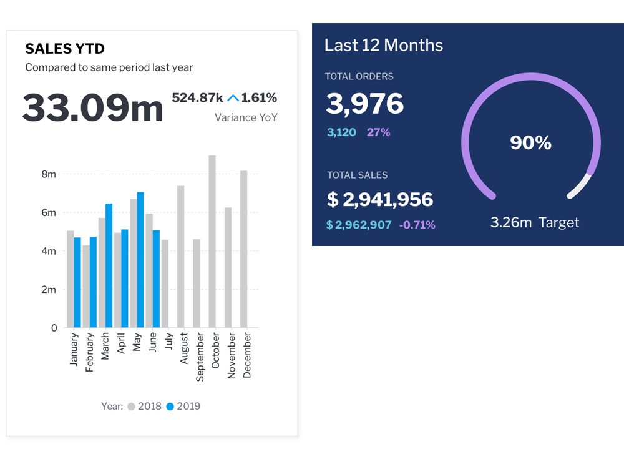
Task: Click the blue upward variance arrow icon
Action: [x=233, y=98]
